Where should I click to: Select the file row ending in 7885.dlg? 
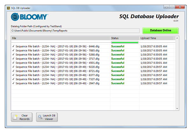pyautogui.click(x=58, y=50)
